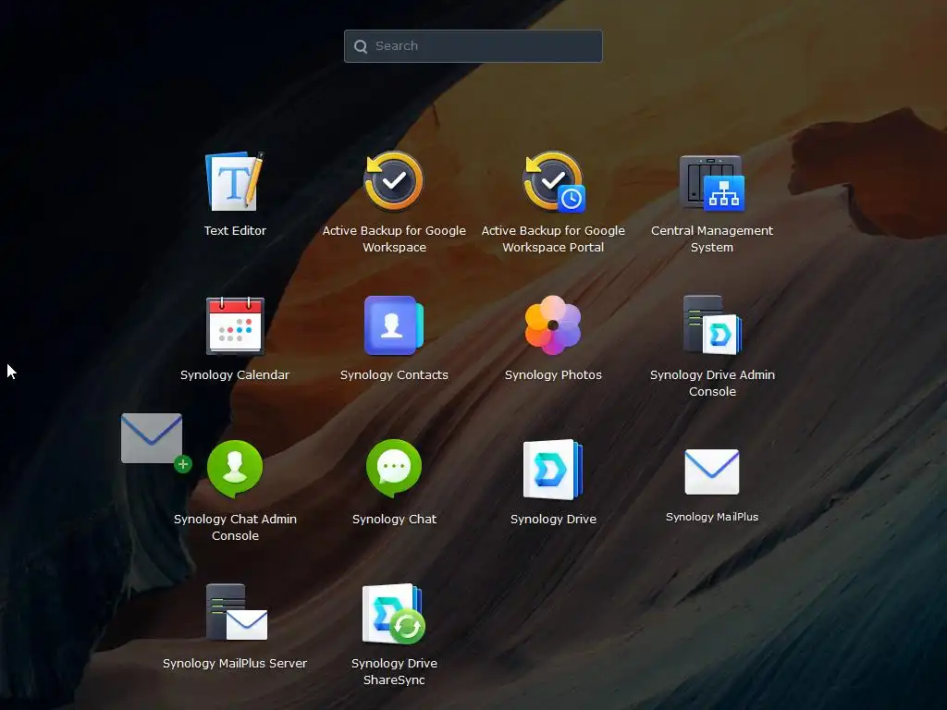Launch the Synology Photos icon
The image size is (947, 710).
(x=553, y=325)
